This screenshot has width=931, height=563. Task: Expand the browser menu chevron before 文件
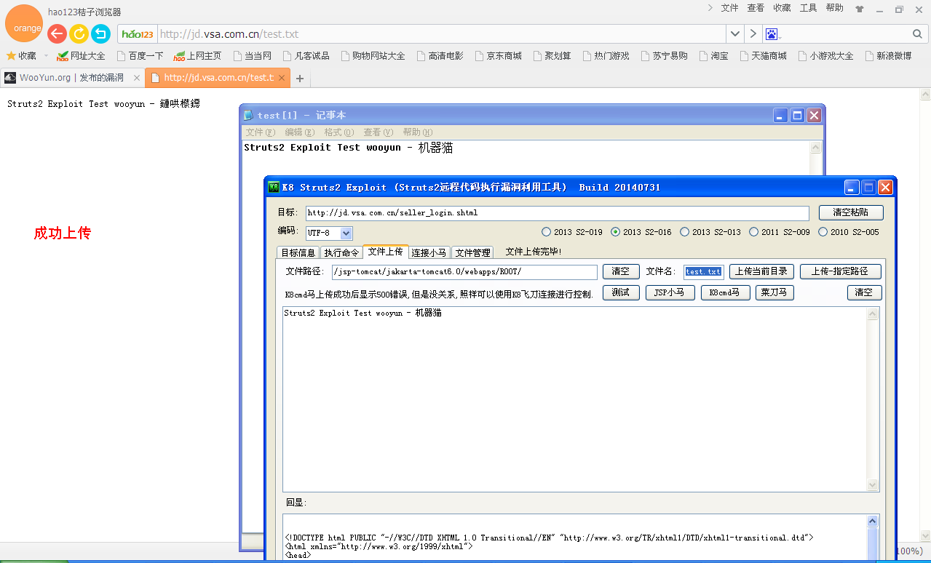710,8
